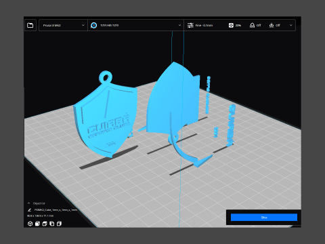This screenshot has height=244, width=325.
Task: Switch to the front view cube icon
Action: click(x=37, y=224)
